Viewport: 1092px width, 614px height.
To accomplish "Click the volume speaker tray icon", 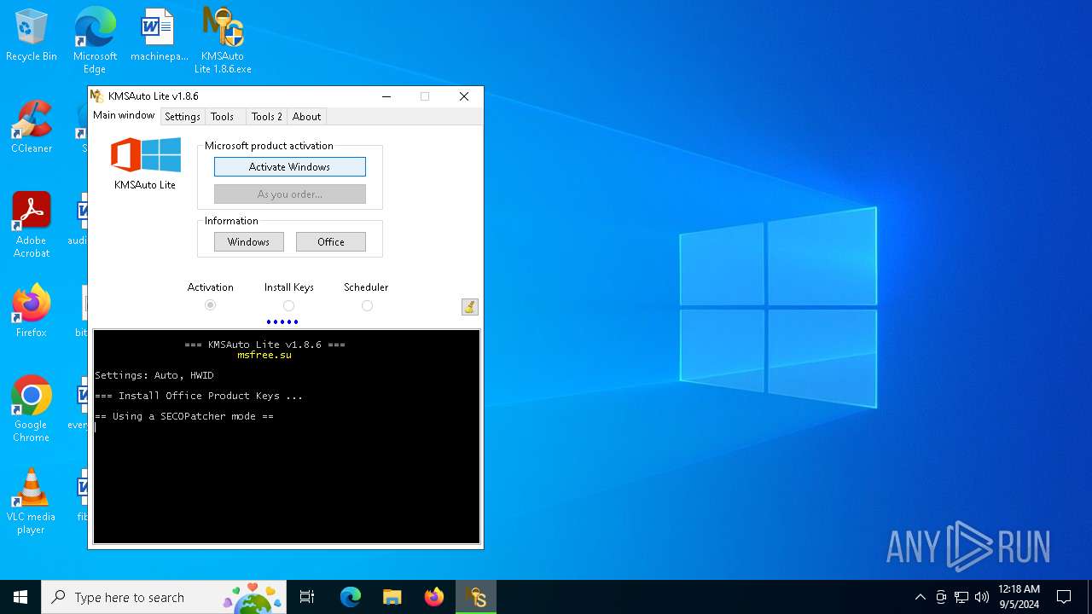I will point(982,597).
